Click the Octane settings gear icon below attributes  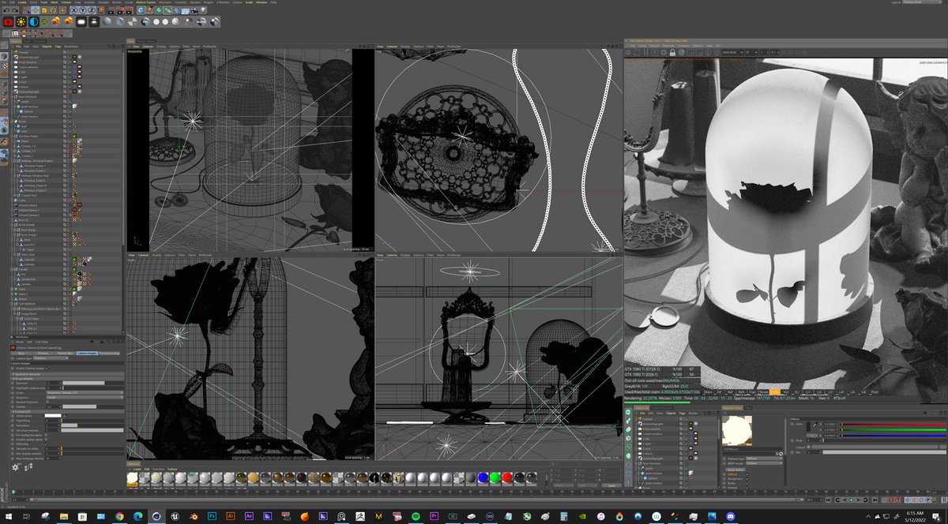(16, 466)
